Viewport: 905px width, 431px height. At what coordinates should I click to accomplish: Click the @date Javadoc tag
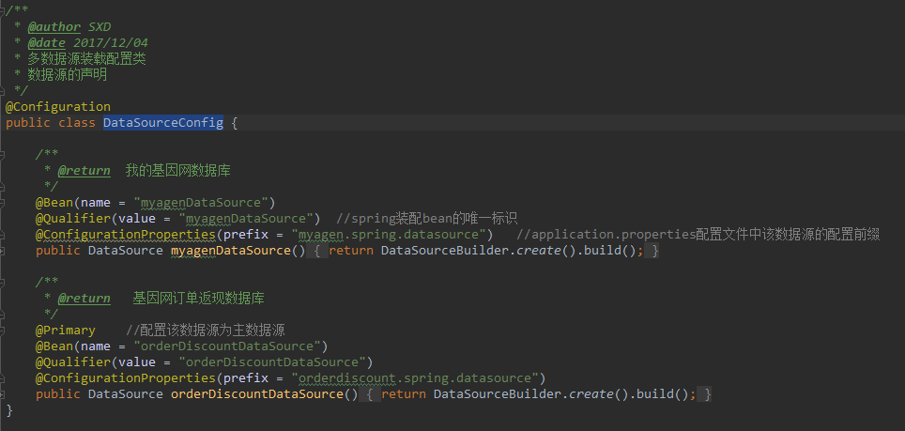tap(47, 42)
